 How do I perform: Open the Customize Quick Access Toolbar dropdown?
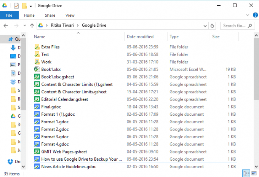(31, 6)
